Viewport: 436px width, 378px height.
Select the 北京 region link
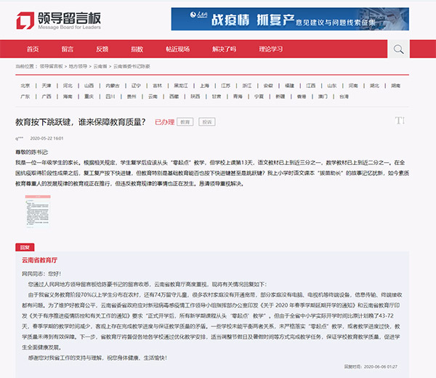(x=25, y=86)
